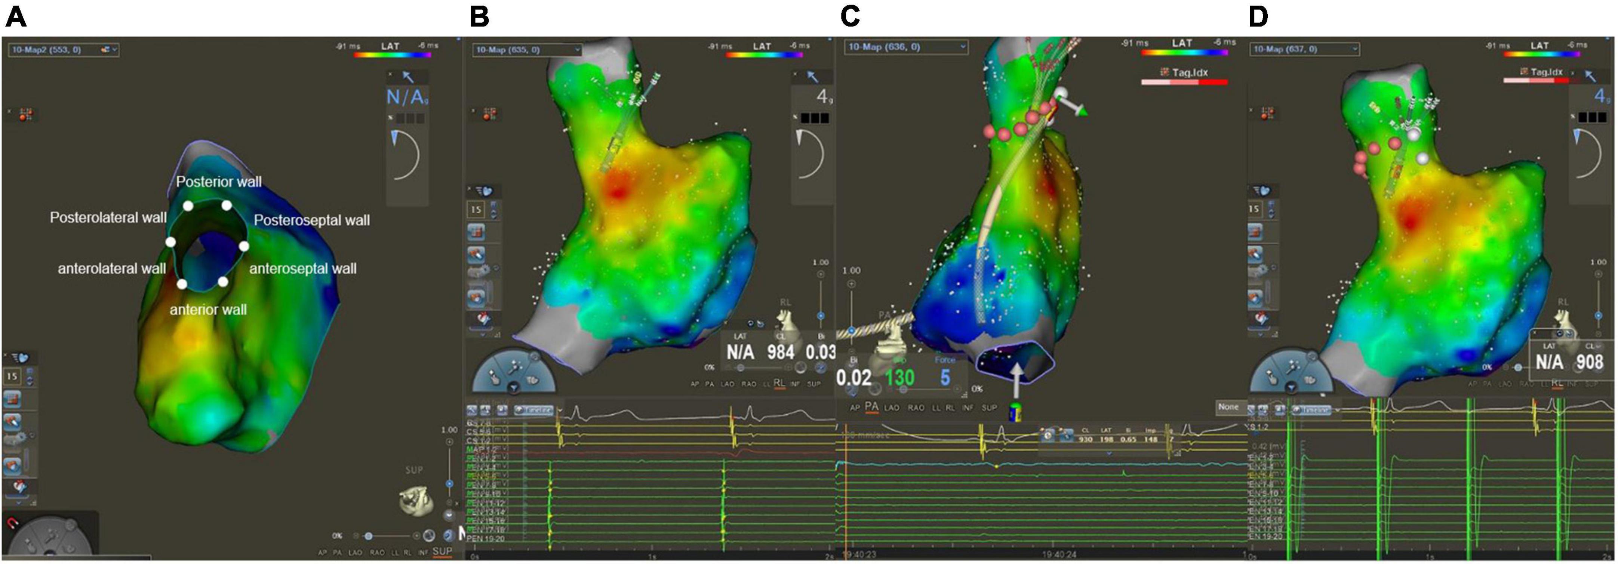Click the eraser tool icon in panel A
The height and width of the screenshot is (564, 1618).
click(13, 422)
